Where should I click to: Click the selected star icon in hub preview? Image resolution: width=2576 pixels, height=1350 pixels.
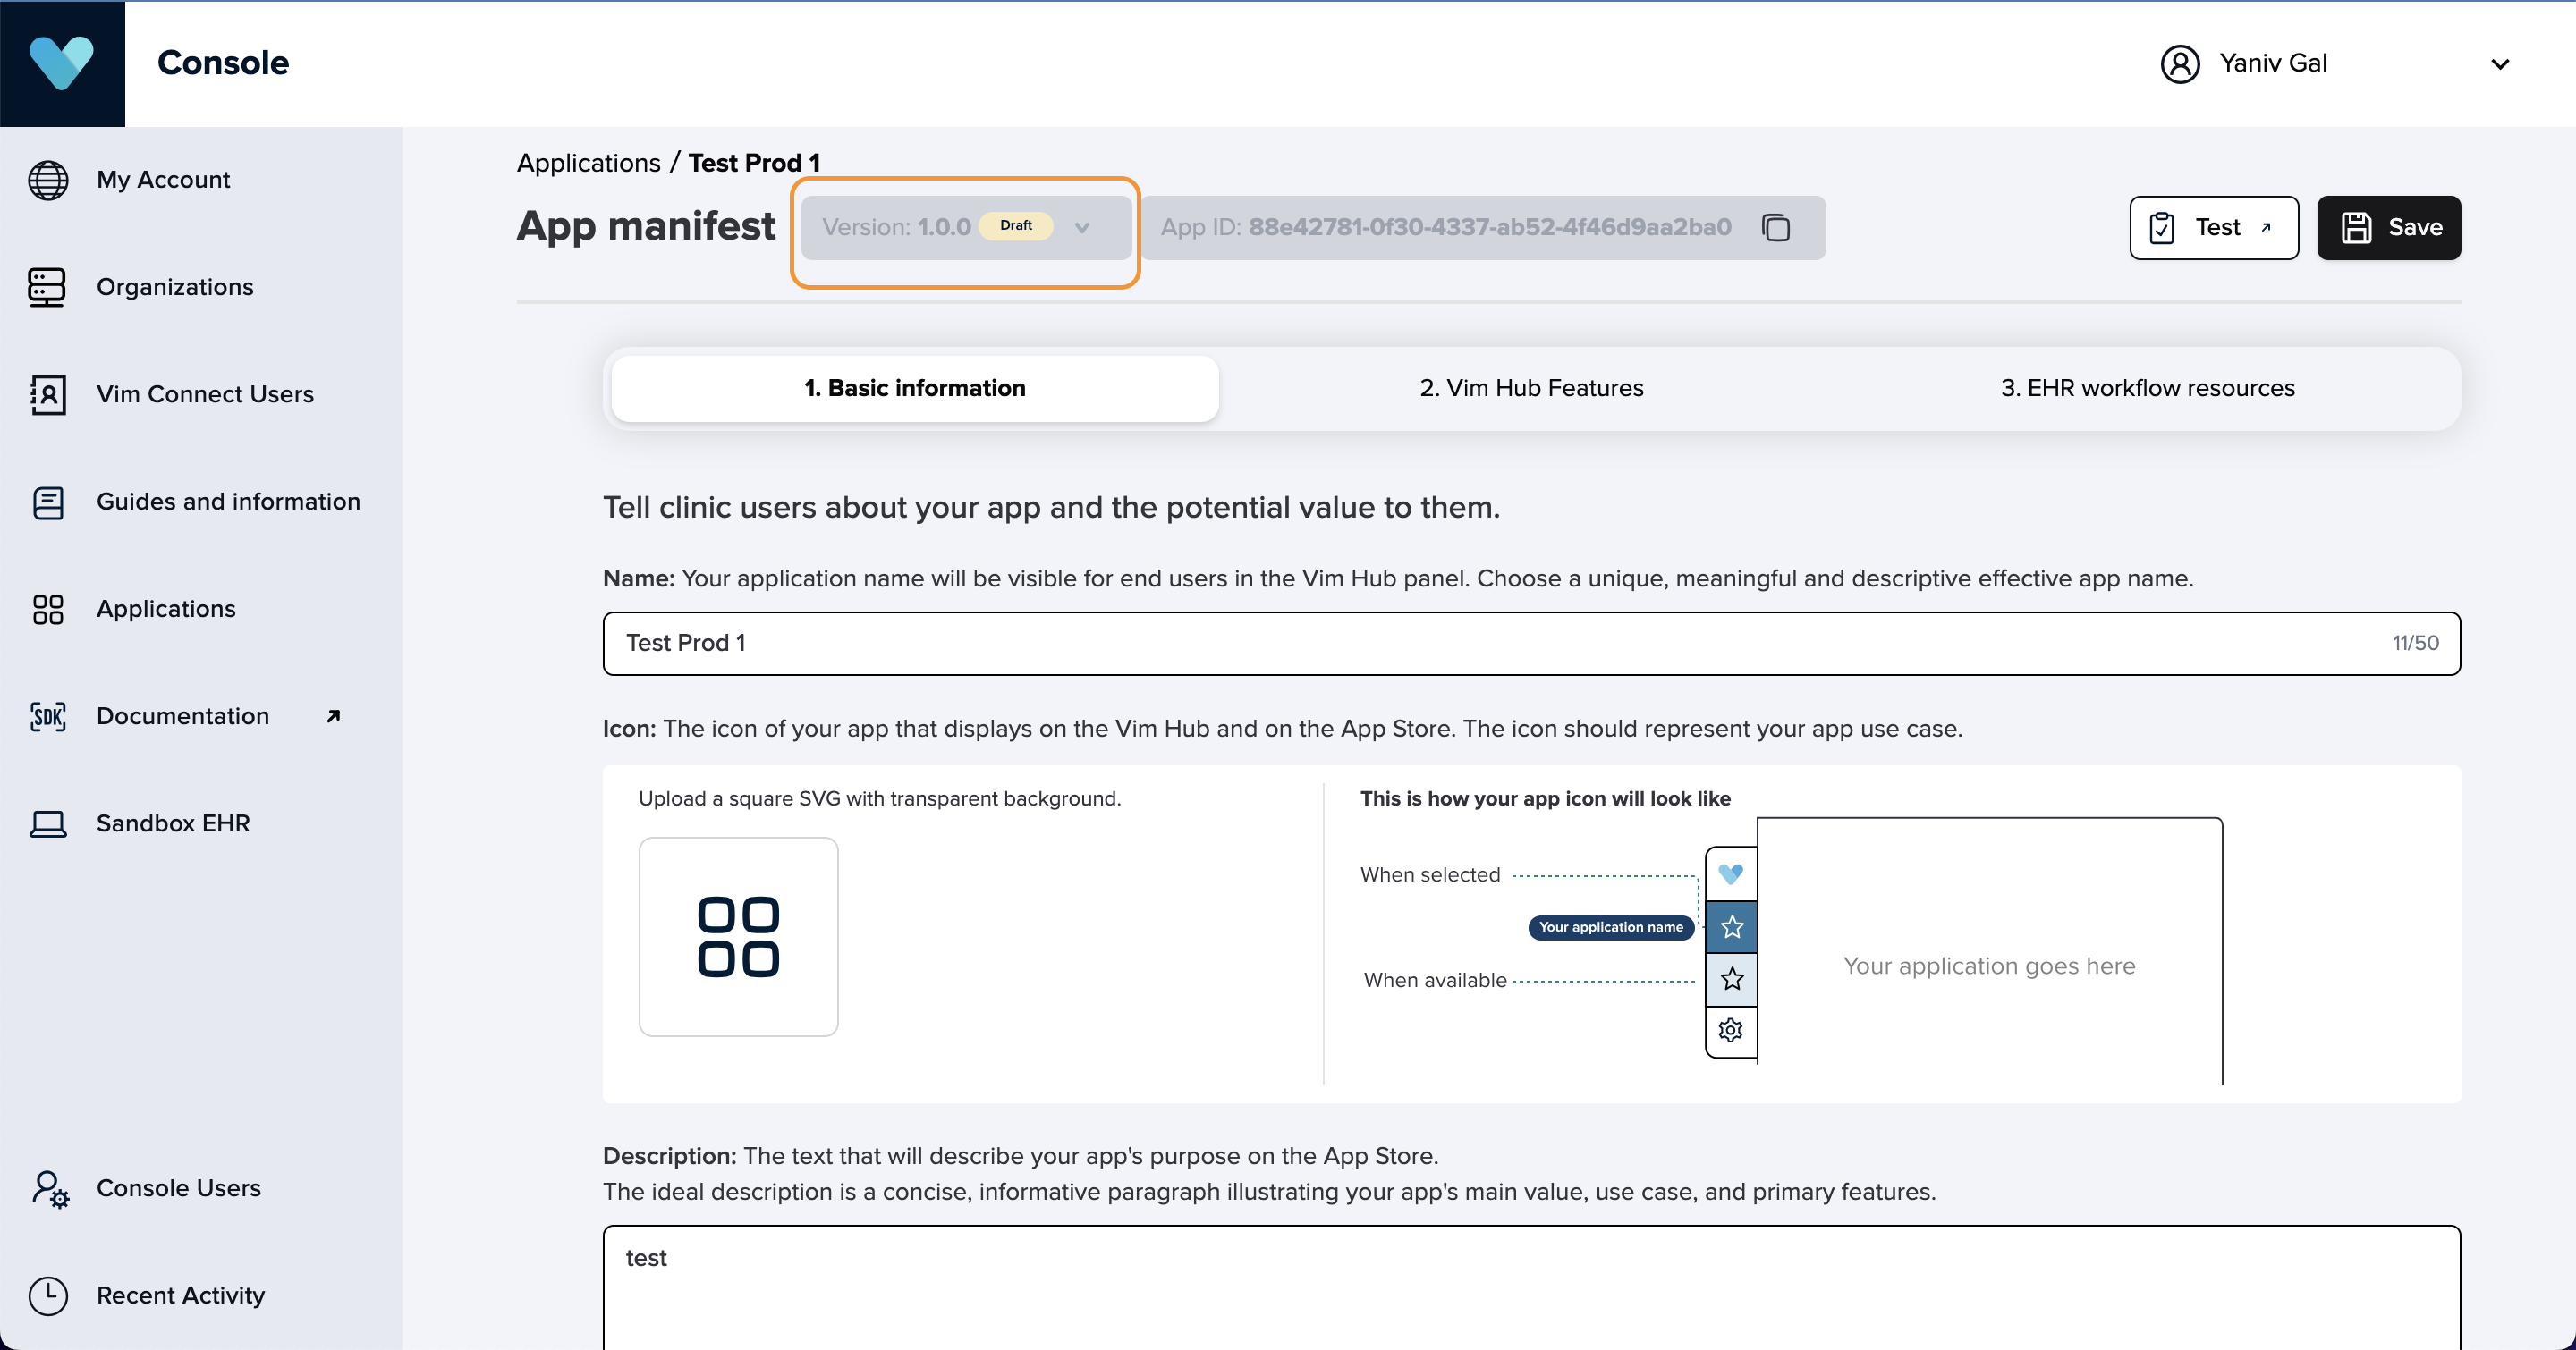[x=1732, y=926]
